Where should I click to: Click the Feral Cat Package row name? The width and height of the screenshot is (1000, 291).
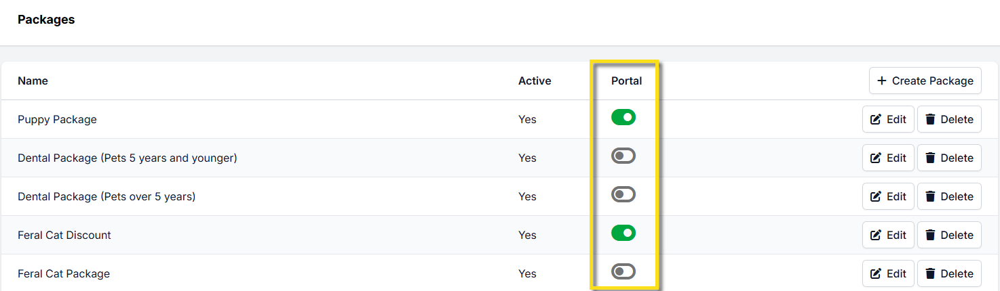pos(64,273)
